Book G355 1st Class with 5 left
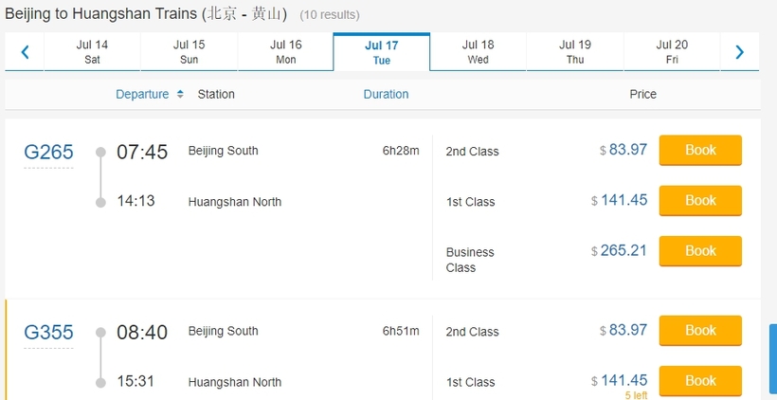The height and width of the screenshot is (400, 777). point(700,381)
